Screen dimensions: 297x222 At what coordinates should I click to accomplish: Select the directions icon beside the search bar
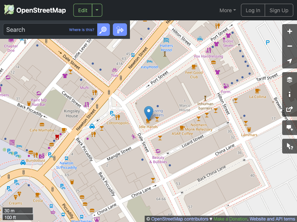[x=120, y=30]
